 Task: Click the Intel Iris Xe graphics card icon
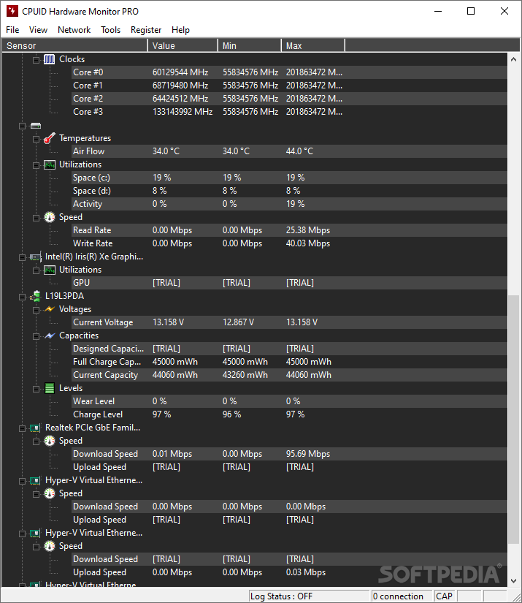[x=36, y=257]
